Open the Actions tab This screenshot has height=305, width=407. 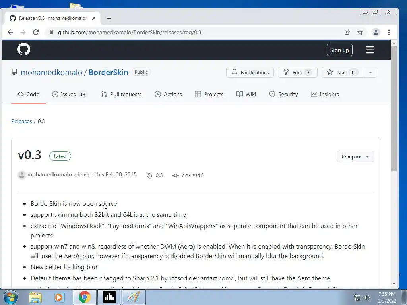click(x=168, y=94)
